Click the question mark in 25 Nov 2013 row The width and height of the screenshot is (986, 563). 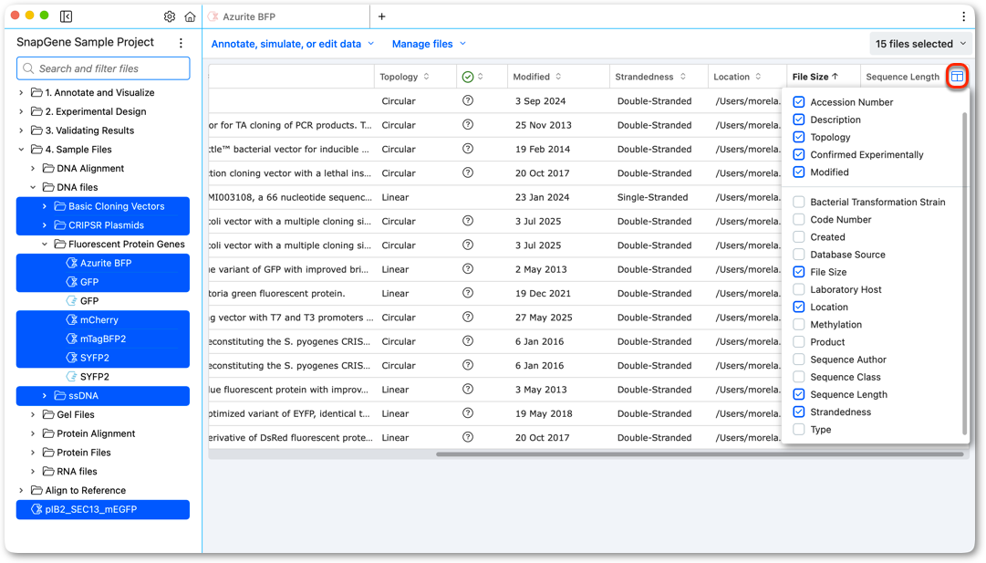(468, 124)
